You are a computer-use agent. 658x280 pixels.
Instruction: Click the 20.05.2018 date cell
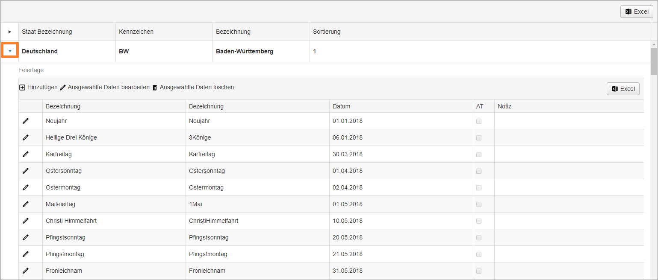401,238
